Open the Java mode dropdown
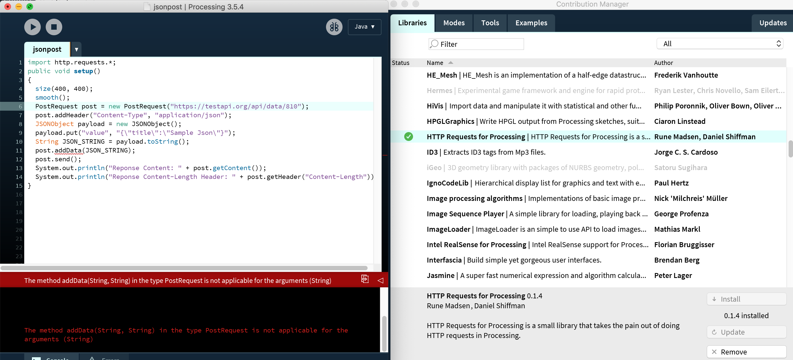The height and width of the screenshot is (360, 793). click(x=365, y=27)
